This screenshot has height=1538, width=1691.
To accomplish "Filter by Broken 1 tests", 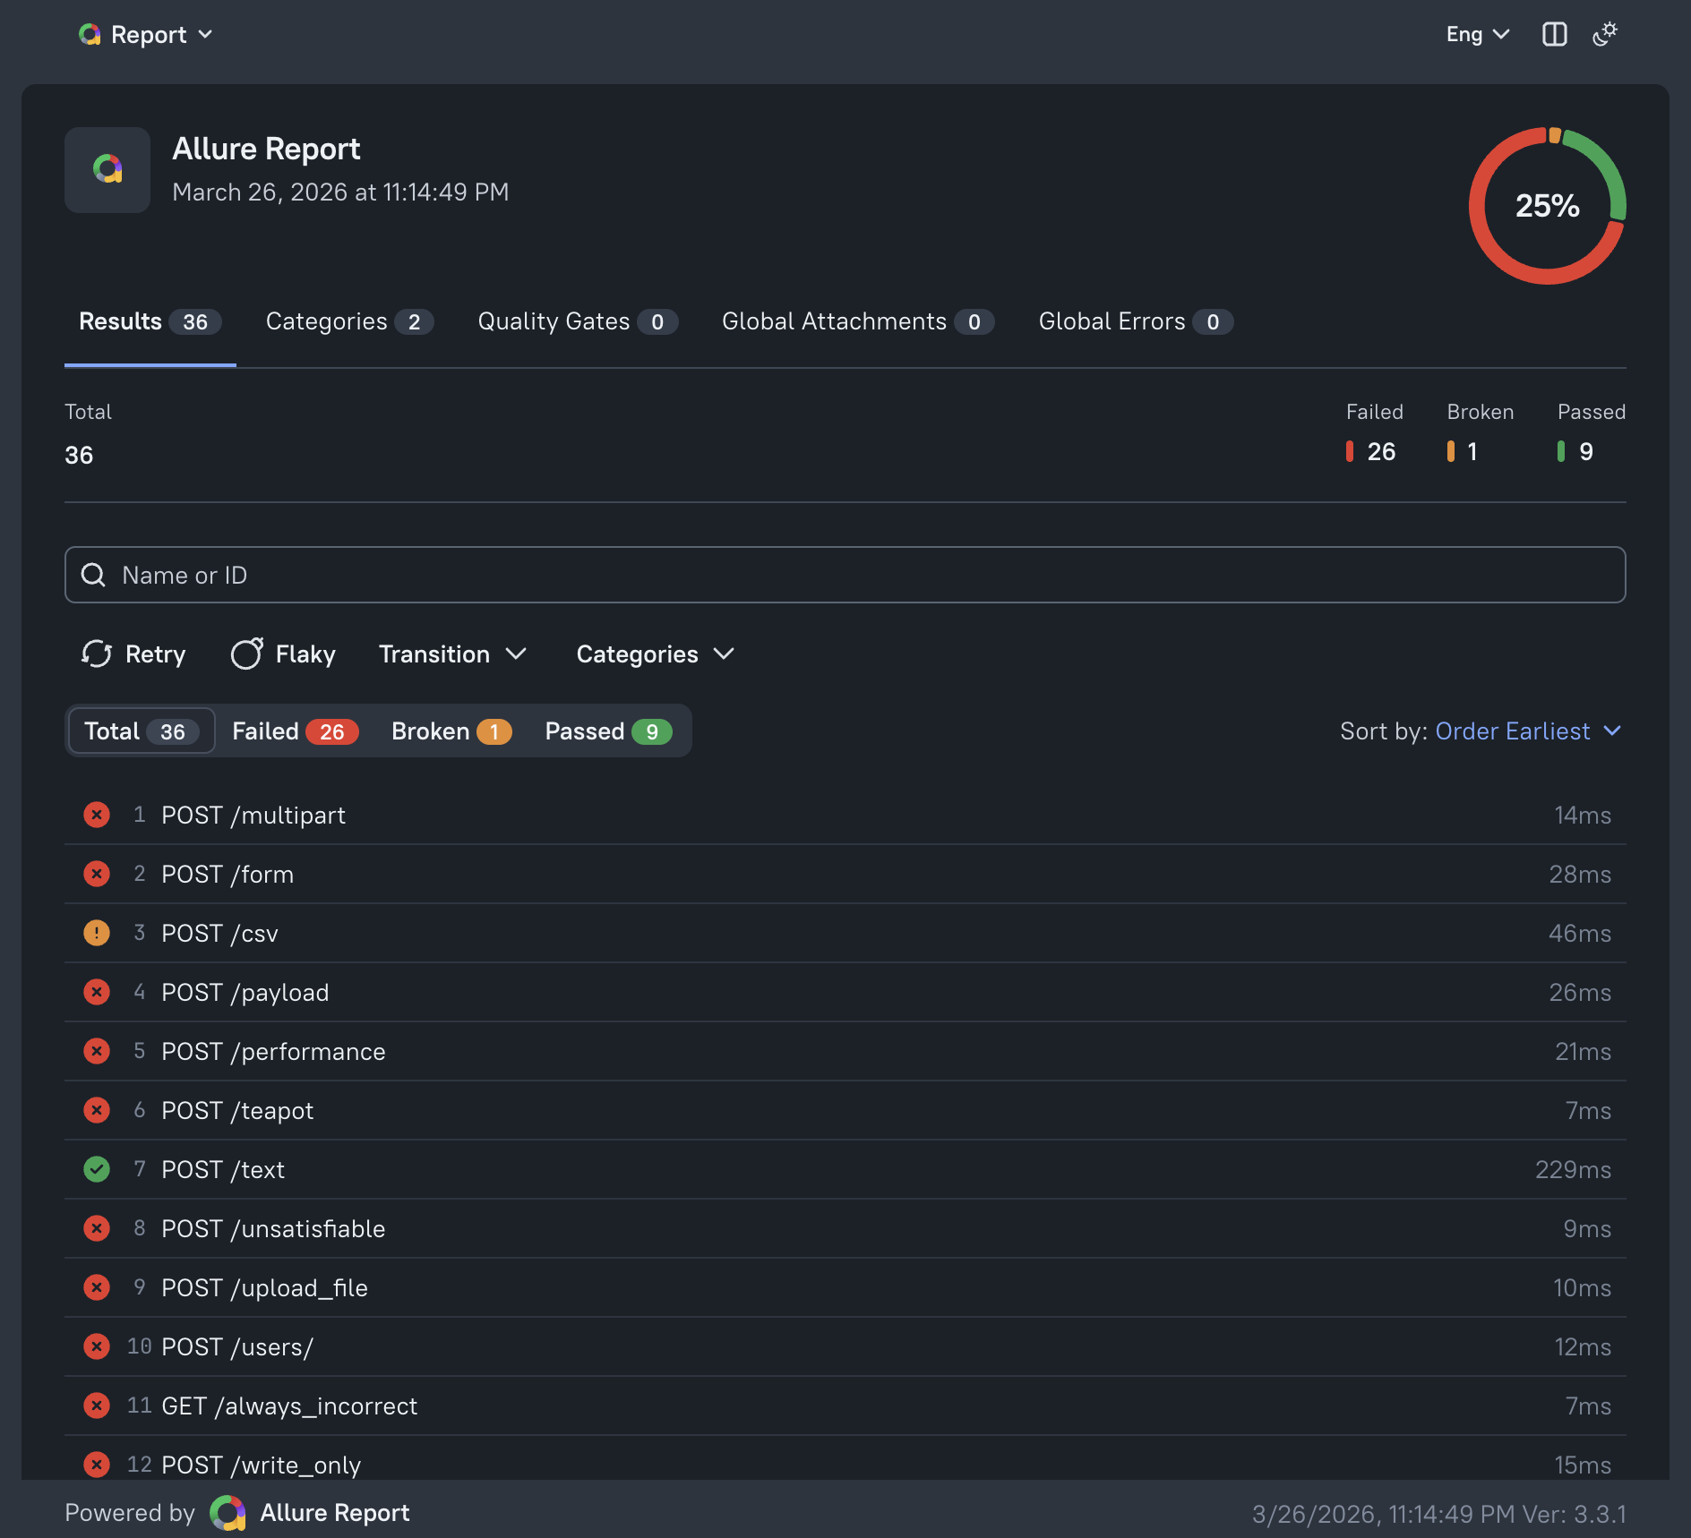I will click(x=451, y=731).
